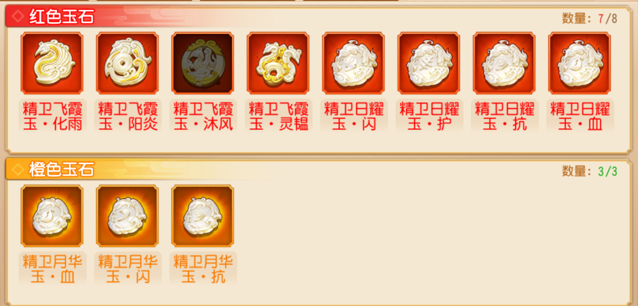638x306 pixels.
Task: Click the red jade count 7/8
Action: 608,18
